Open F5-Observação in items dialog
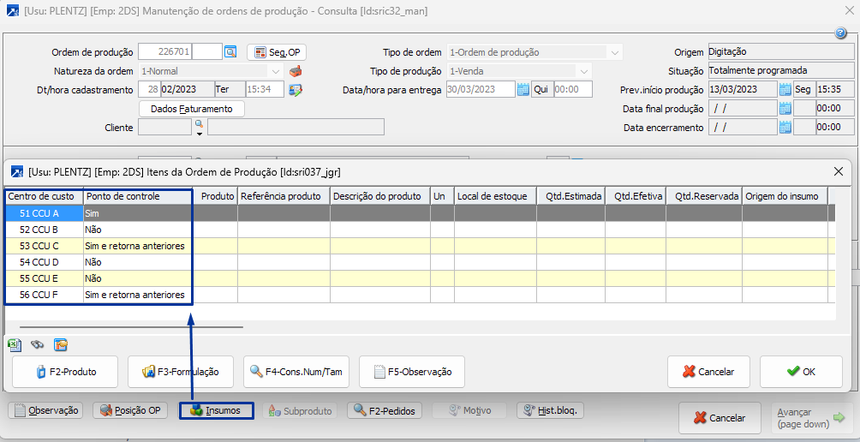 (x=412, y=372)
